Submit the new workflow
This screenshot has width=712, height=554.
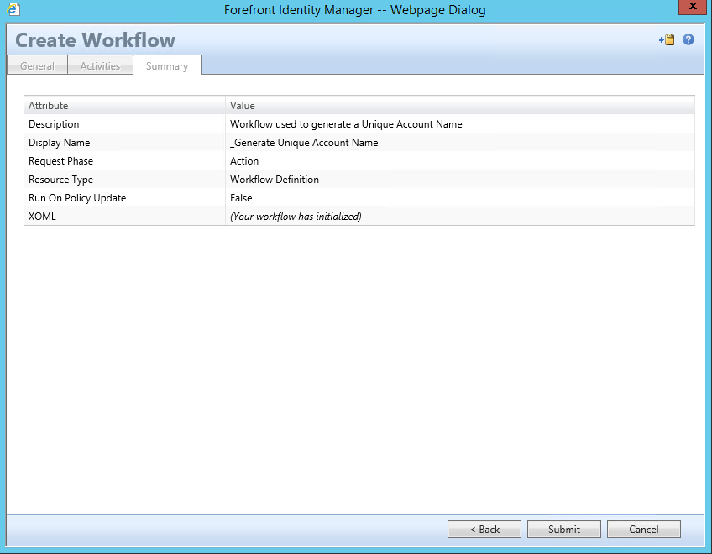click(x=564, y=530)
